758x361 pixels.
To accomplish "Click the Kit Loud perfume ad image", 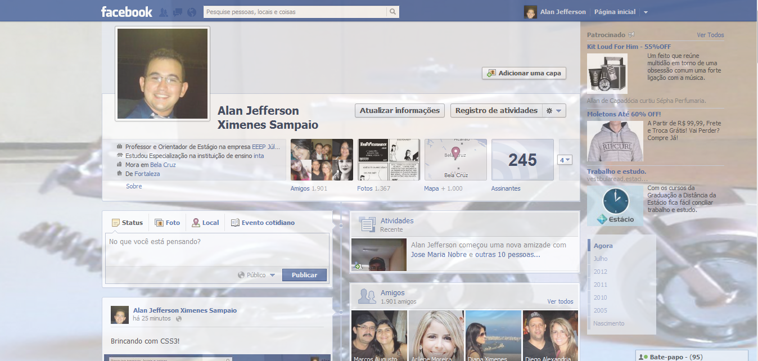I will (x=607, y=73).
